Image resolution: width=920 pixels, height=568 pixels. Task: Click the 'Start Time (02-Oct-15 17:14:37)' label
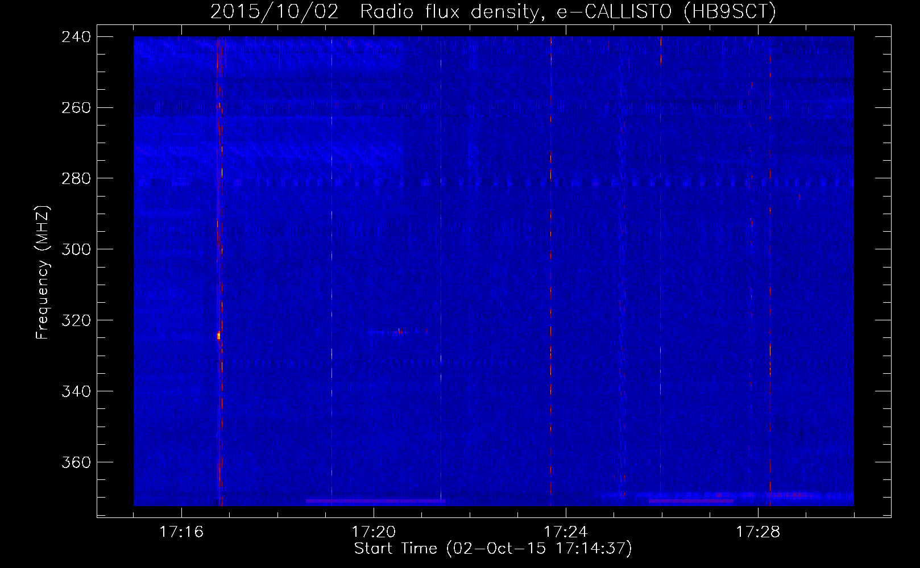coord(493,549)
